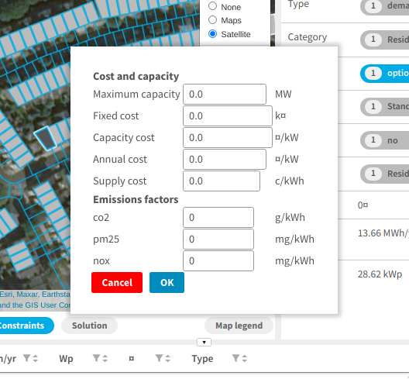409x379 pixels.
Task: Filter the ¤ cost column
Action: (x=159, y=358)
